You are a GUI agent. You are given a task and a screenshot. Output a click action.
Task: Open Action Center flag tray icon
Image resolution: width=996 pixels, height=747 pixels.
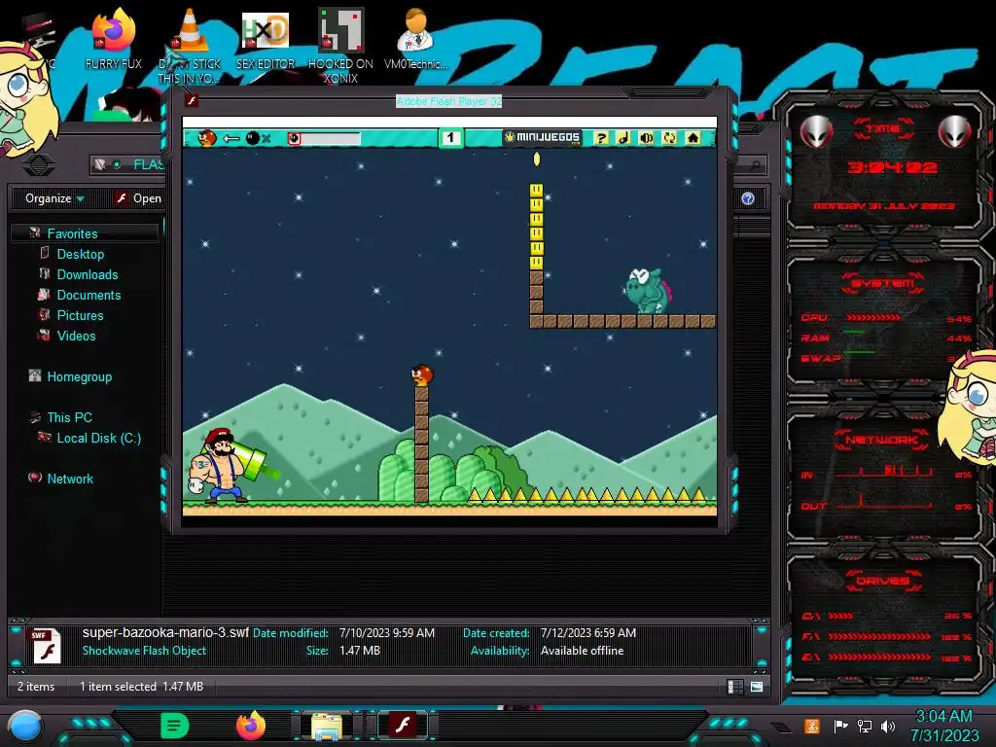840,726
